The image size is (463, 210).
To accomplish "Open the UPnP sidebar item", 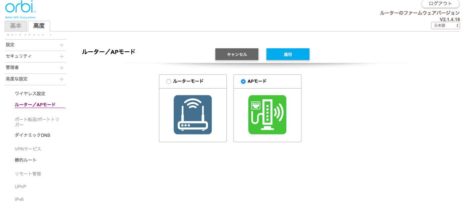I will (20, 187).
